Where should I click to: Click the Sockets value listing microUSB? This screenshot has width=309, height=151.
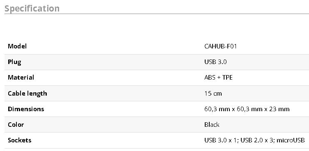coord(254,140)
